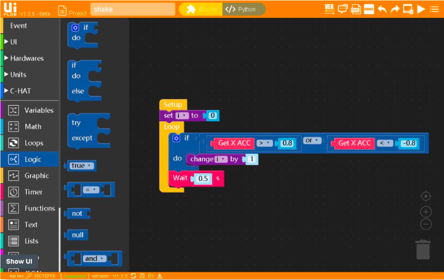Open the device file manager icon
The height and width of the screenshot is (280, 444).
click(408, 9)
